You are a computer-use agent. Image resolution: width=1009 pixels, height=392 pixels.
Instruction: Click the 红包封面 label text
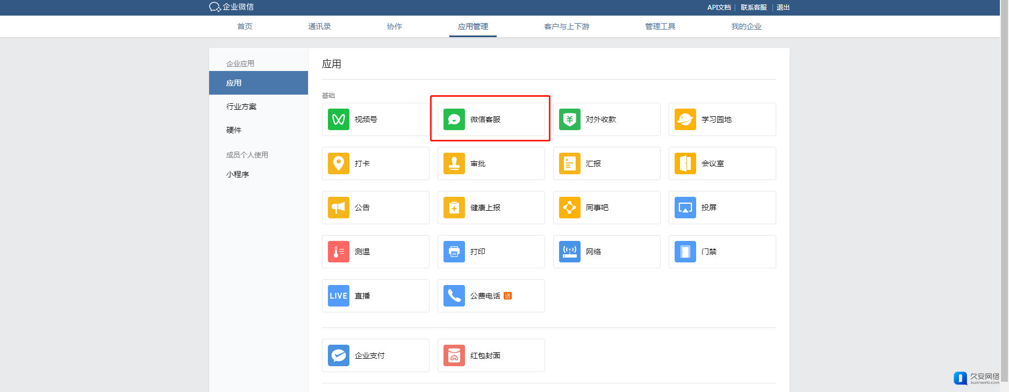[x=485, y=355]
